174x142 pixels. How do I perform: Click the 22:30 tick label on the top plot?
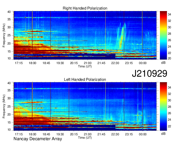tap(115, 63)
